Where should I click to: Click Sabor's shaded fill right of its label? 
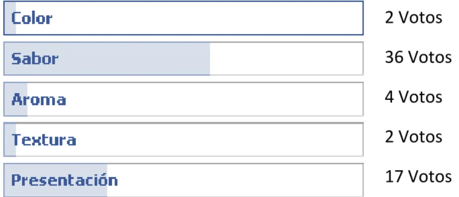(x=134, y=59)
